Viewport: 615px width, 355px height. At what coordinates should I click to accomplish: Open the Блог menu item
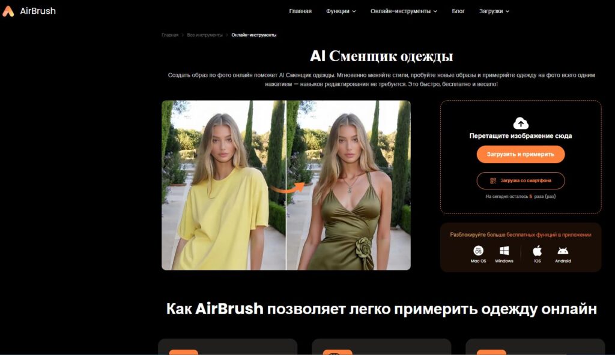coord(458,11)
